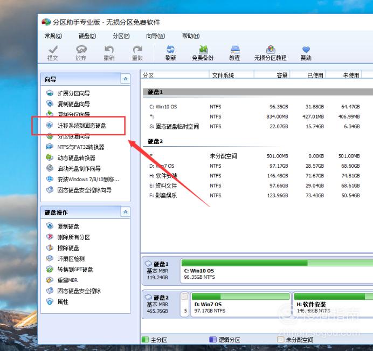The width and height of the screenshot is (373, 351).
Task: Launch 扩展分区向导 wizard
Action: [68, 93]
